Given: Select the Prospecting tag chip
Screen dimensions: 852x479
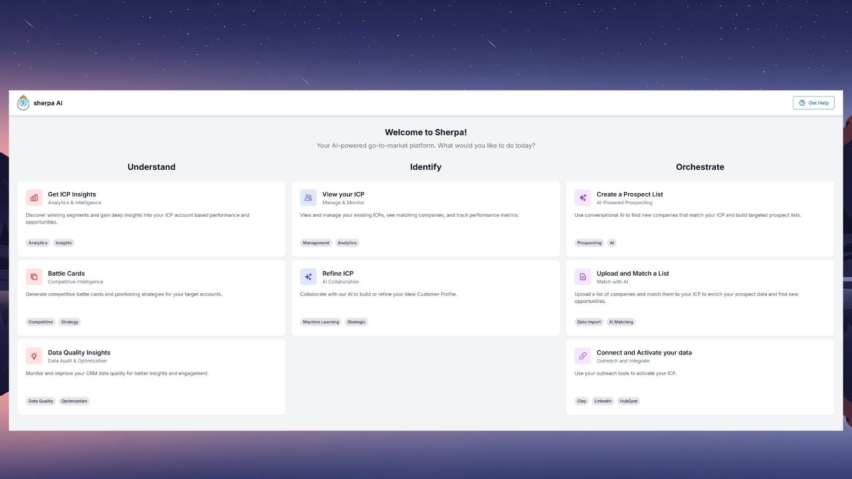Looking at the screenshot, I should tap(589, 243).
